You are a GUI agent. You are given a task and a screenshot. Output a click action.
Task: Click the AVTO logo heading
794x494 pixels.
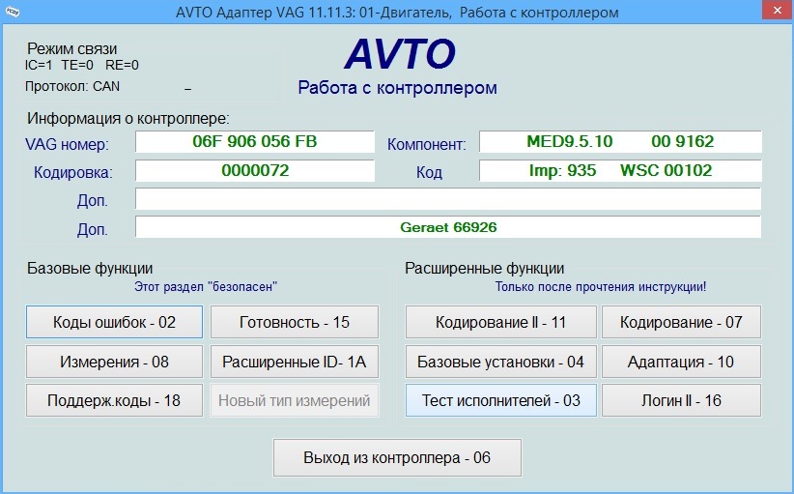click(x=400, y=54)
